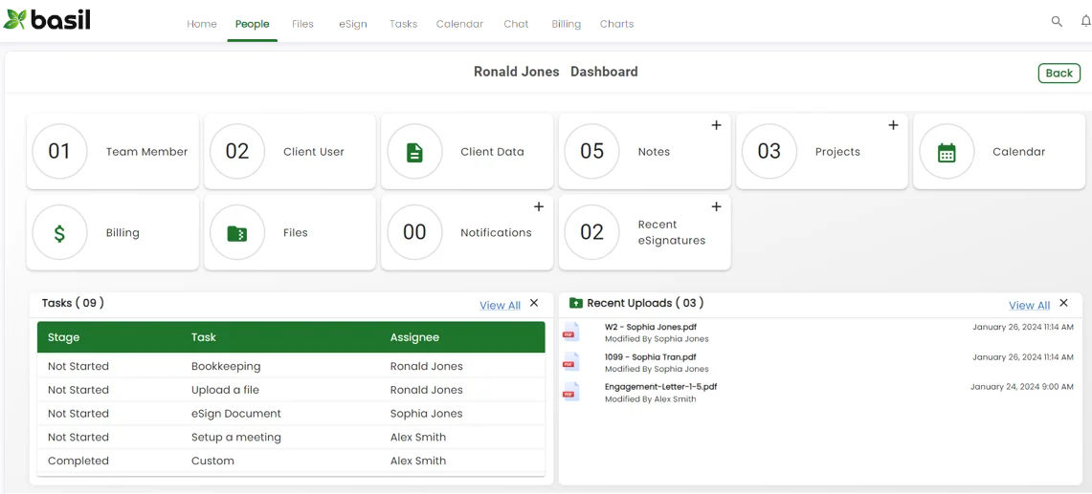Screen dimensions: 1092x494
Task: Click the search magnifier icon
Action: [1057, 21]
